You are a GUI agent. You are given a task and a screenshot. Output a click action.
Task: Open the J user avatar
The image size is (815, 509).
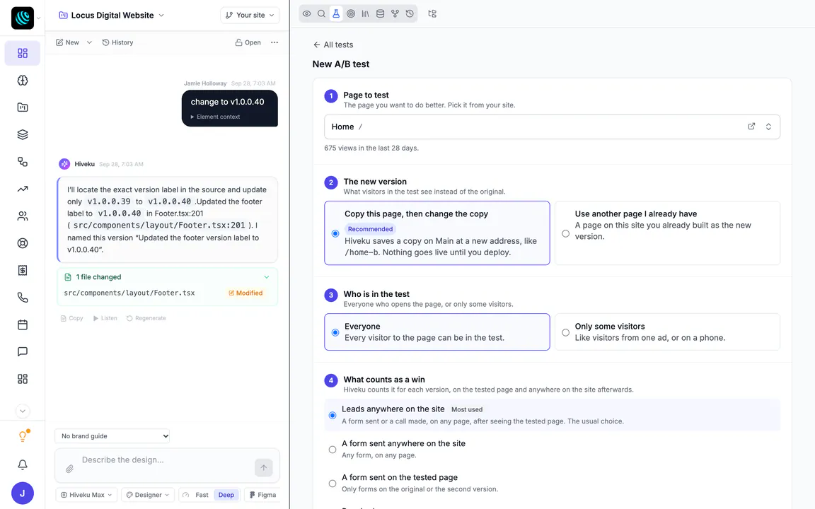tap(23, 493)
